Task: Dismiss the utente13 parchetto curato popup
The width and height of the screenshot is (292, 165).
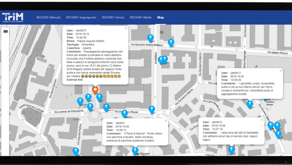Action: [280, 71]
